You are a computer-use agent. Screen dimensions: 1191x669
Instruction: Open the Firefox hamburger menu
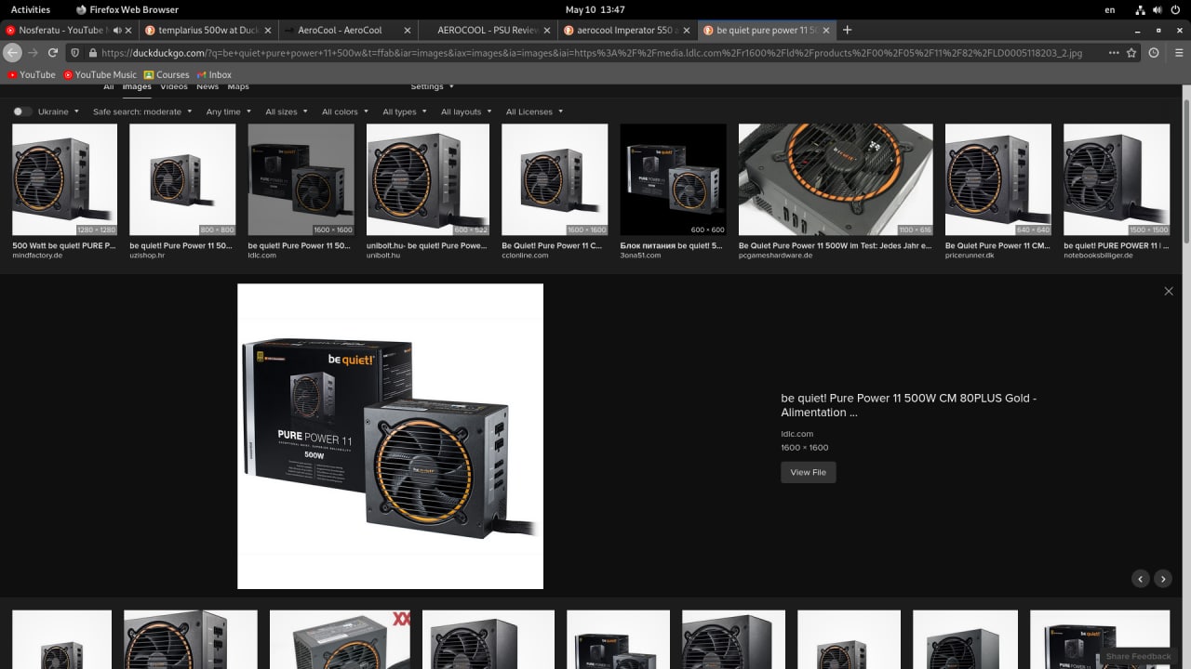[x=1177, y=53]
